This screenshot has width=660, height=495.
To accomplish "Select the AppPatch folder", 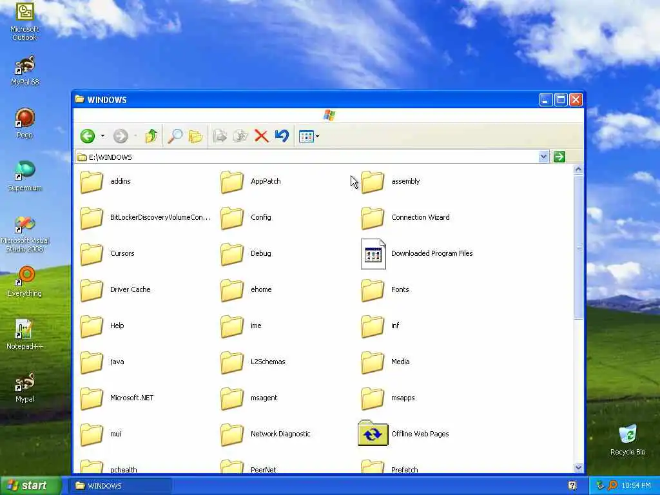I will [251, 181].
